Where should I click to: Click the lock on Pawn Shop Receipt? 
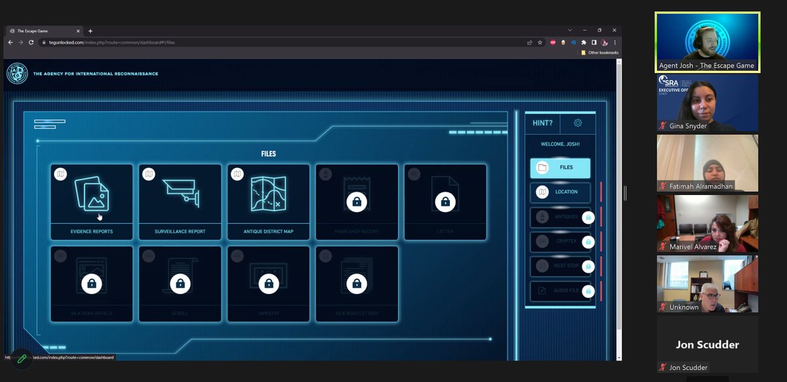(x=356, y=202)
